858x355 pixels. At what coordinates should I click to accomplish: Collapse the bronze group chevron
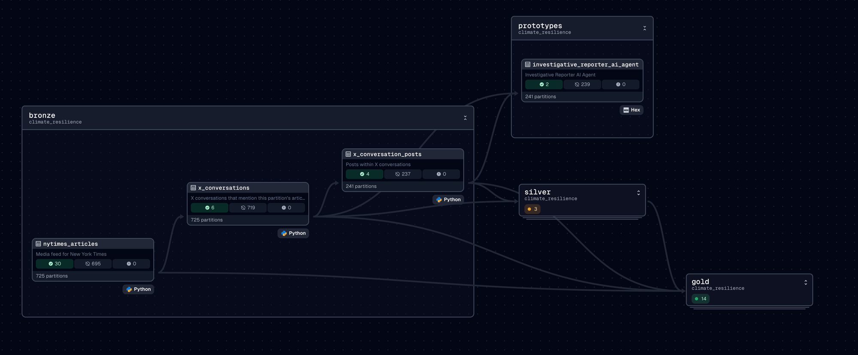(x=465, y=118)
